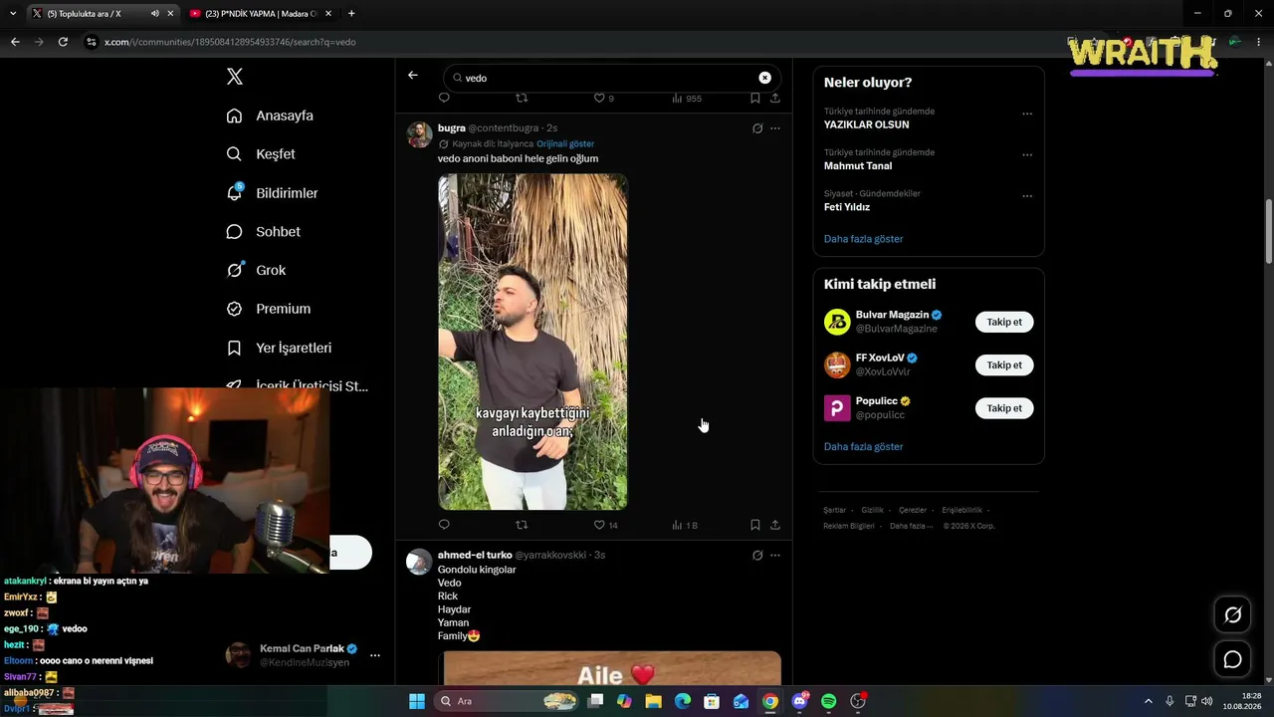This screenshot has width=1274, height=717.
Task: Show more accounts to follow
Action: (x=863, y=447)
